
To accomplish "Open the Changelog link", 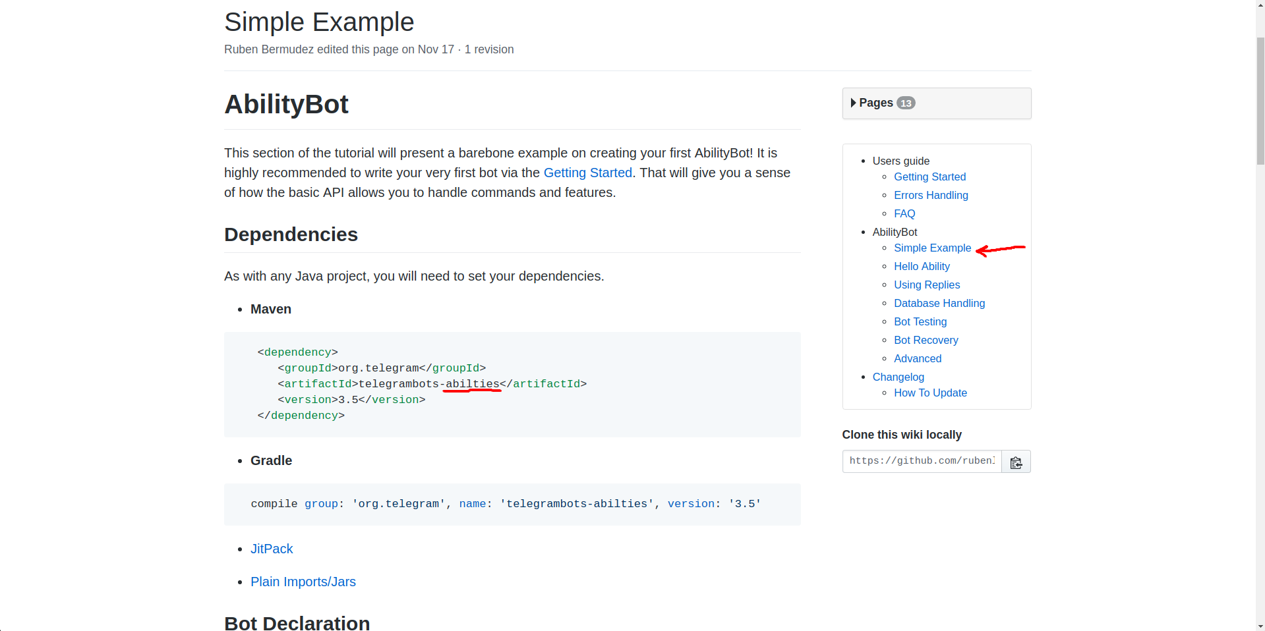I will tap(898, 377).
